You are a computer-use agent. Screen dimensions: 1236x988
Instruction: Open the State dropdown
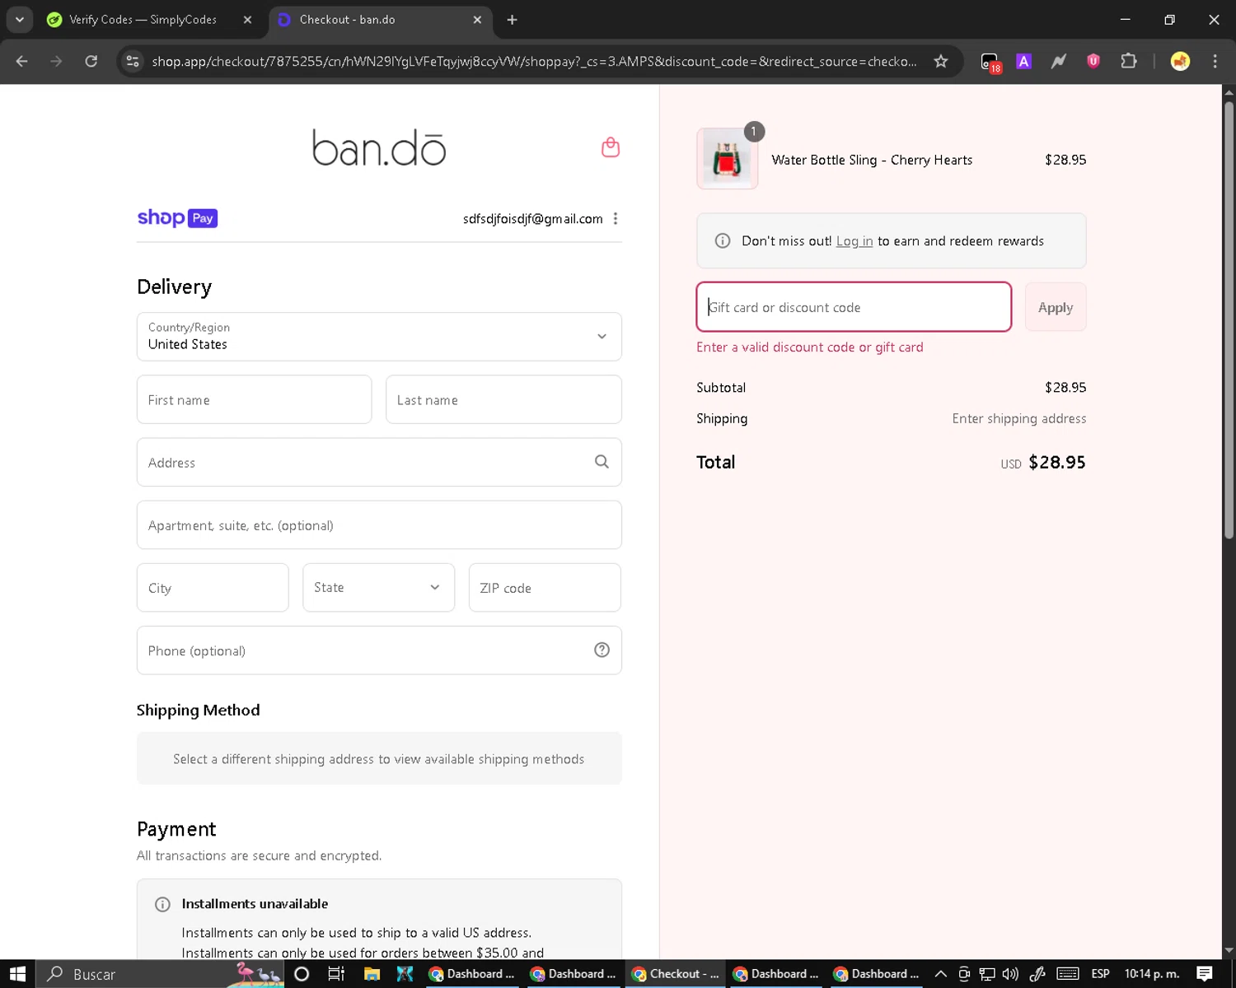[378, 588]
